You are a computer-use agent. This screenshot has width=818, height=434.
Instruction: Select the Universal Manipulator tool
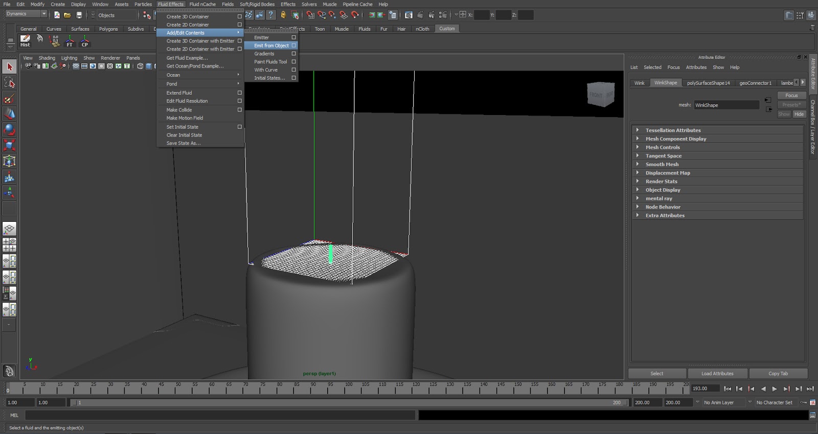(9, 162)
